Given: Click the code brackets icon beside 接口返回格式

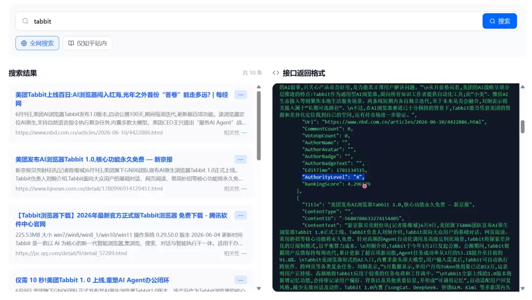Looking at the screenshot, I should pyautogui.click(x=276, y=73).
